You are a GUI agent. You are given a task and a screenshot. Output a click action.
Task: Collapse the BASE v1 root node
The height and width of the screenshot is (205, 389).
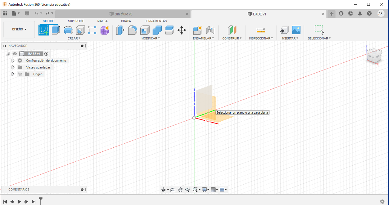[8, 54]
